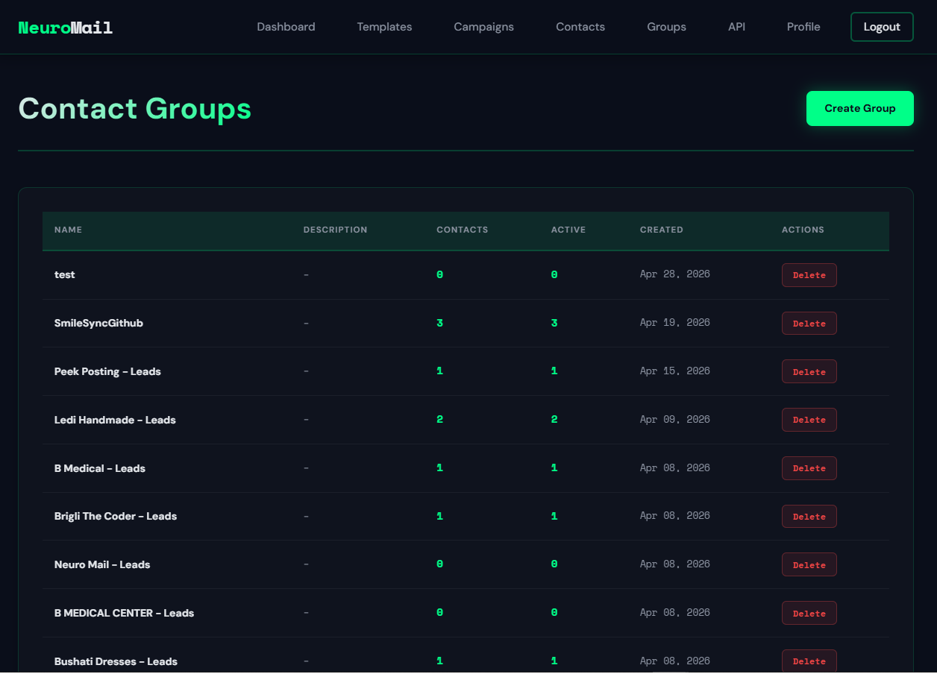
Task: Click SmileSyncGithub active count 3
Action: pos(554,323)
